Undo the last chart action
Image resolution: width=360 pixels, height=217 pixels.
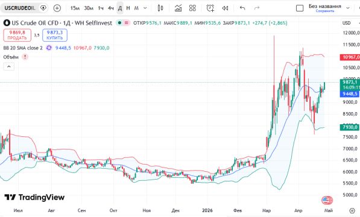click(x=242, y=8)
